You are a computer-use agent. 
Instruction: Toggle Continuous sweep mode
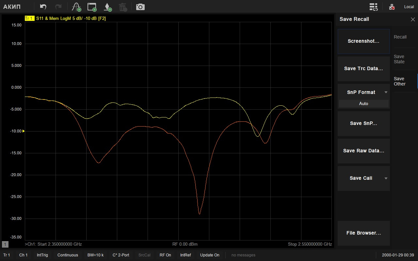(68, 255)
